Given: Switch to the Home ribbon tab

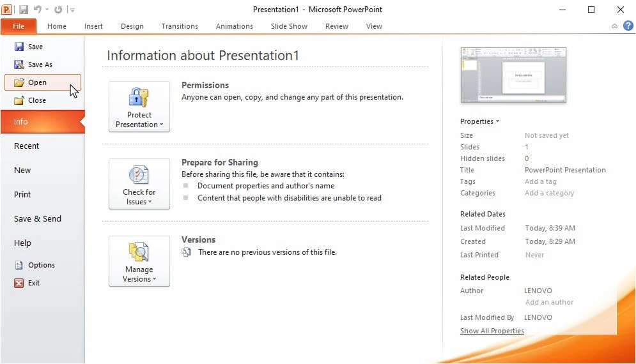Looking at the screenshot, I should pyautogui.click(x=57, y=26).
